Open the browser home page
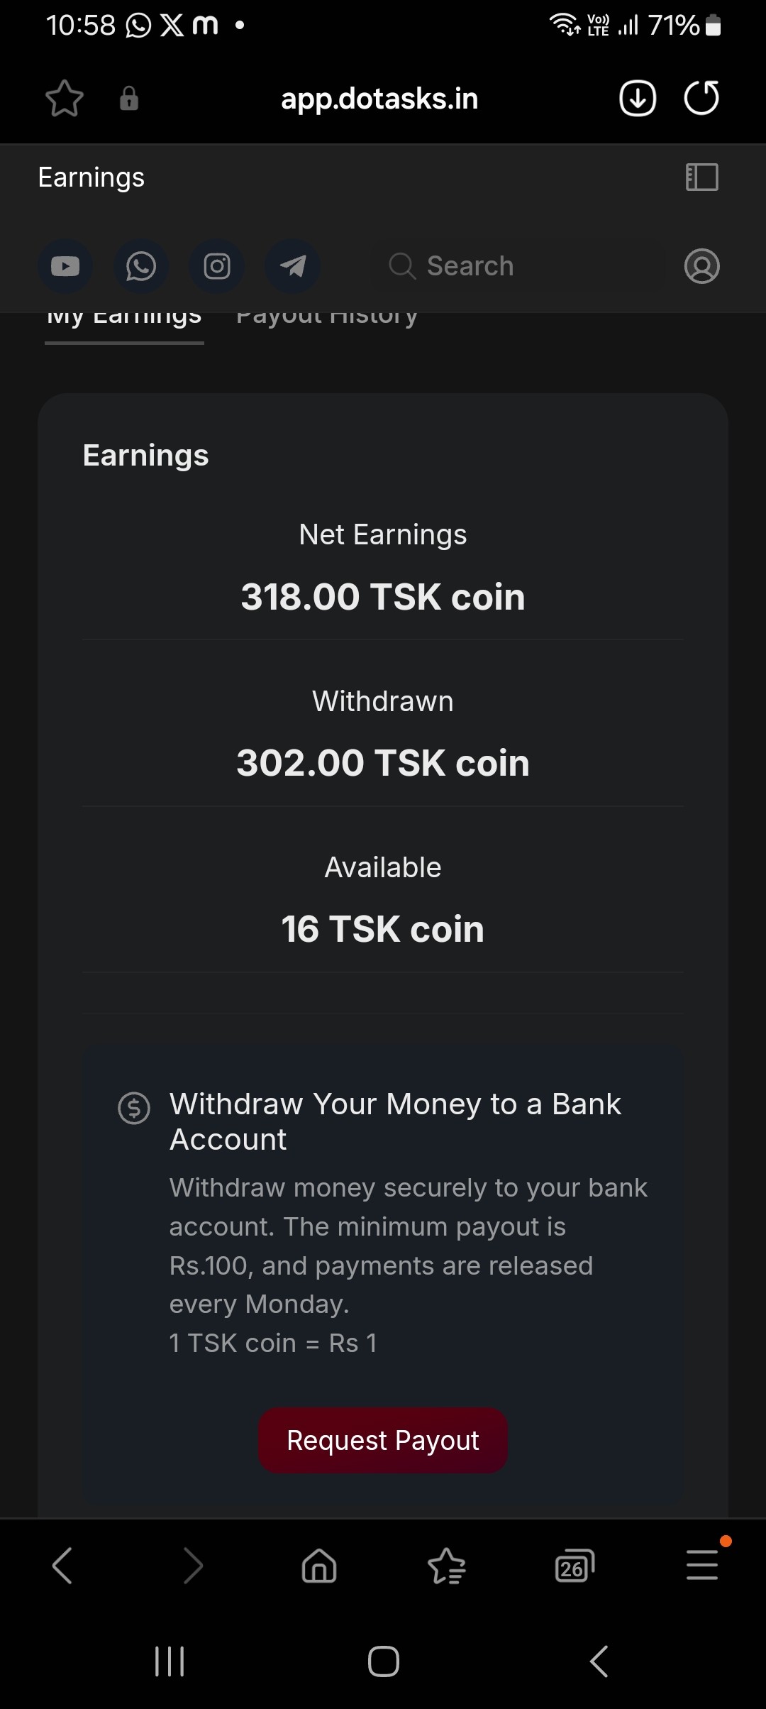Viewport: 766px width, 1709px height. coord(319,1566)
